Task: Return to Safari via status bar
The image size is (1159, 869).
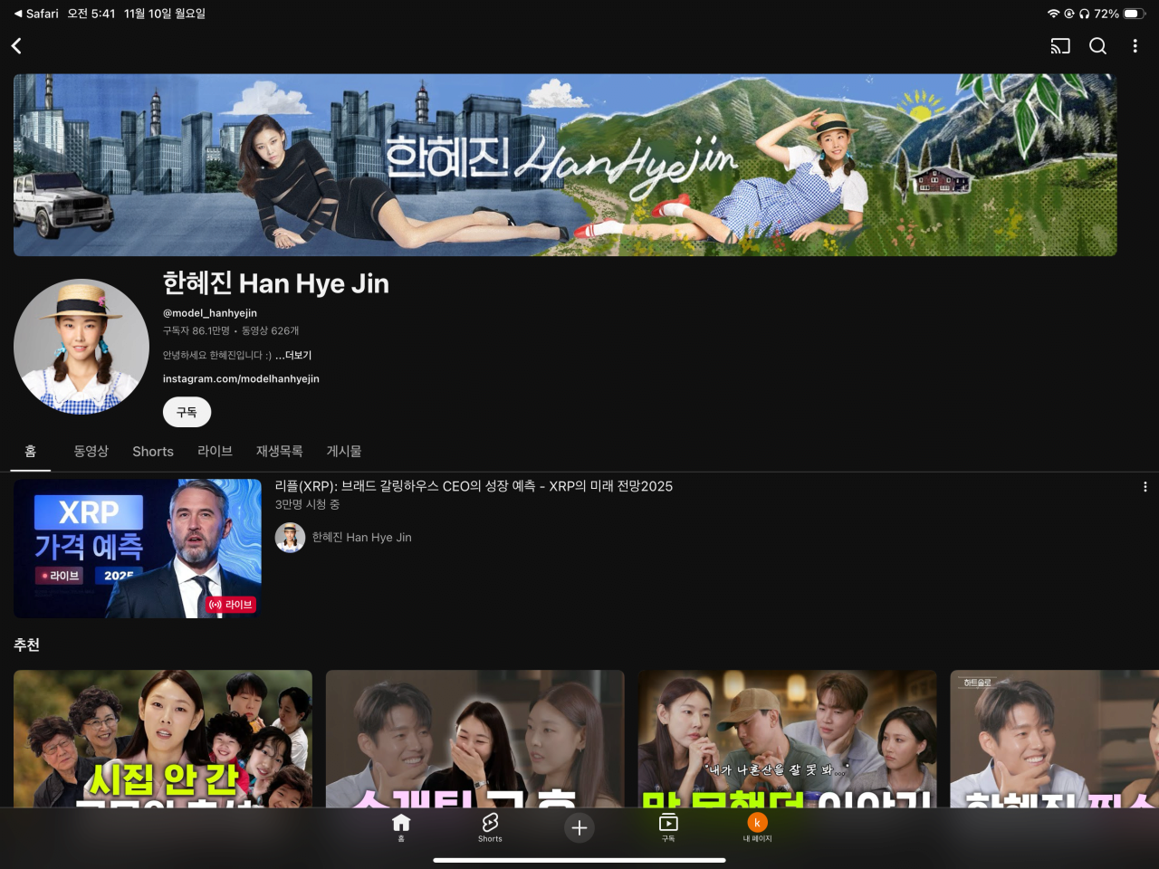Action: click(36, 14)
